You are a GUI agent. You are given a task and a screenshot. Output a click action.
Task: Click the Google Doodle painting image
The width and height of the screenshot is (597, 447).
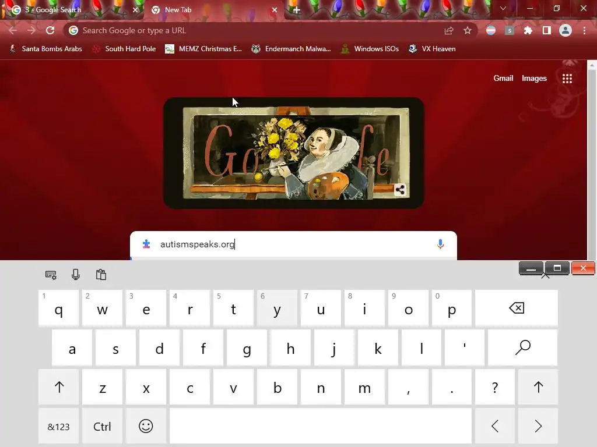click(x=294, y=153)
